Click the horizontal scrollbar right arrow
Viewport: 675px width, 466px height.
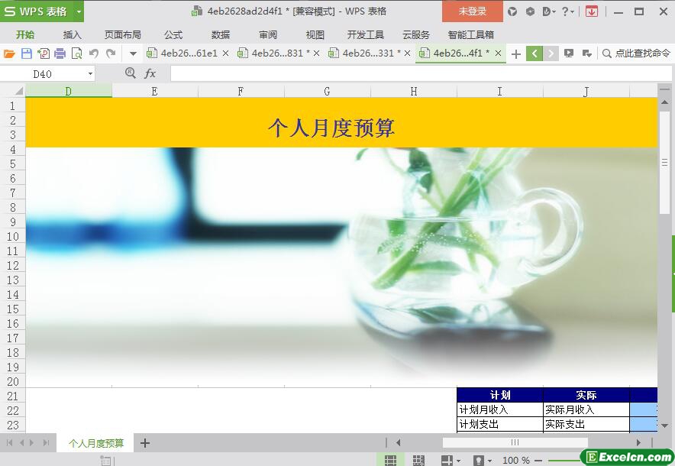pyautogui.click(x=639, y=442)
